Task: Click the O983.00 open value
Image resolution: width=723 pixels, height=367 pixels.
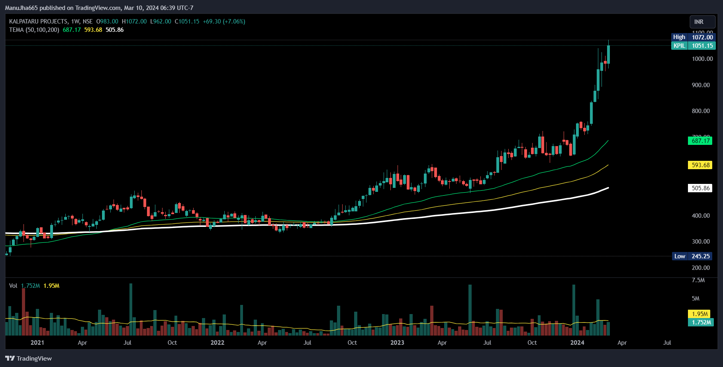Action: click(x=107, y=21)
